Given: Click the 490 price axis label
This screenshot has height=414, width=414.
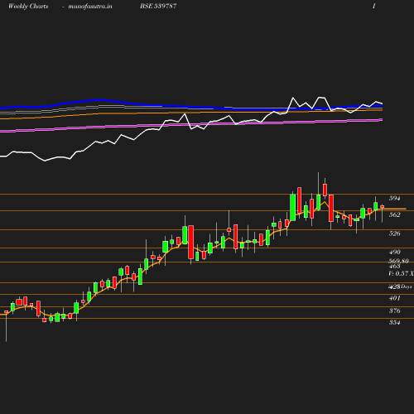Looking at the screenshot, I should [394, 252].
